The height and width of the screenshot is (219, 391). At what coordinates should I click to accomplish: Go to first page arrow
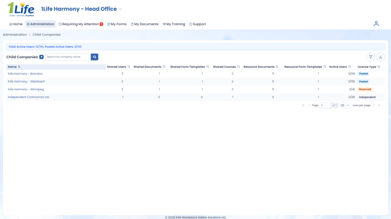pyautogui.click(x=303, y=105)
